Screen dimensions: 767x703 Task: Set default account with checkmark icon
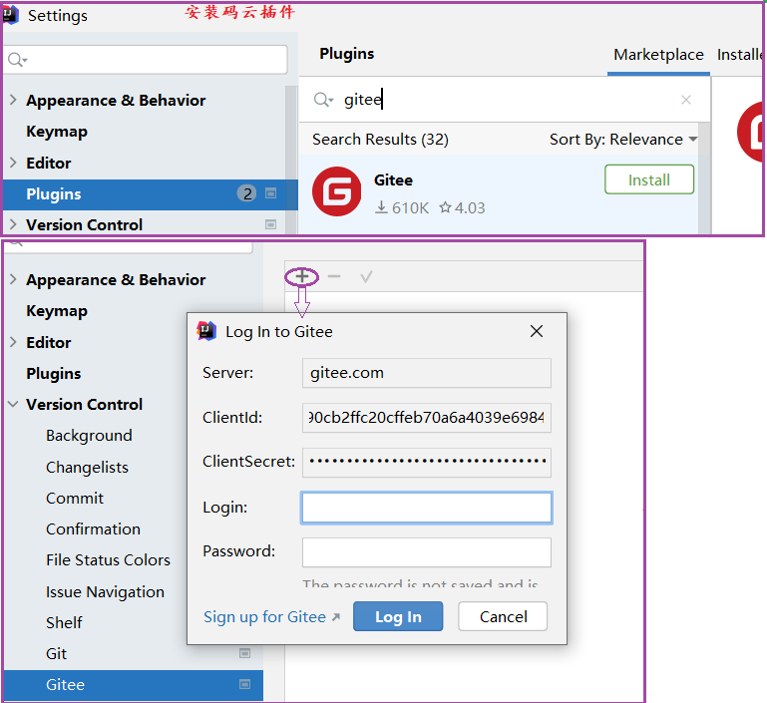coord(366,276)
